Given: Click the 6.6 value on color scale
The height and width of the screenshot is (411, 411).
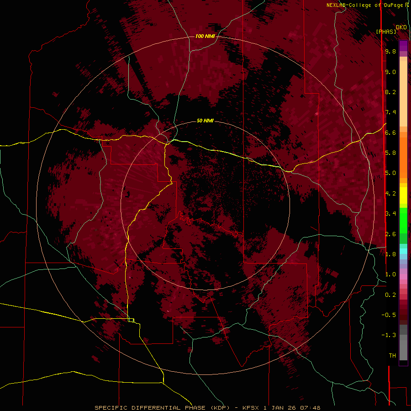Looking at the screenshot, I should 390,132.
